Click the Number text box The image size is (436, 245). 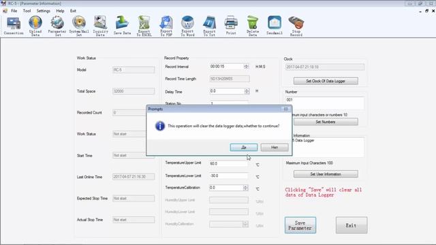pyautogui.click(x=324, y=103)
